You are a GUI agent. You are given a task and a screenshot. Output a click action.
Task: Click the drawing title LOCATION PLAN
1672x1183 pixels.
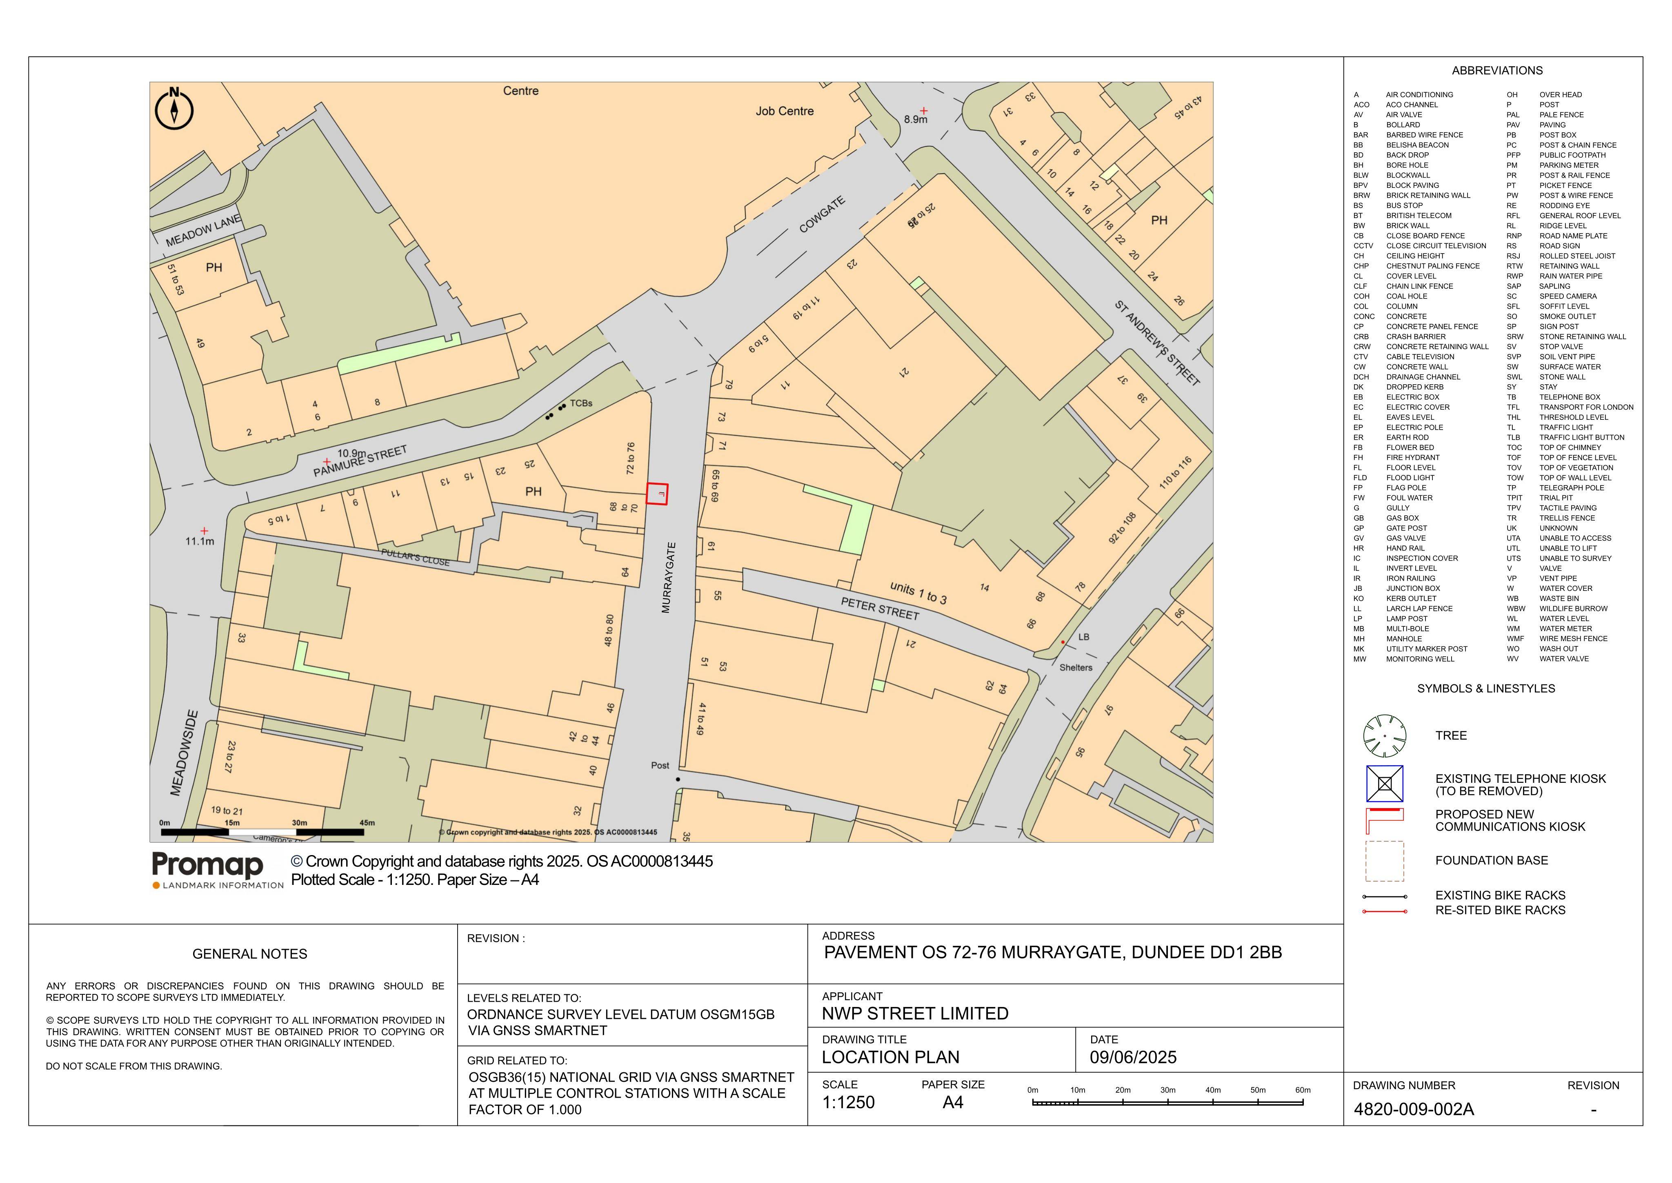(891, 1057)
